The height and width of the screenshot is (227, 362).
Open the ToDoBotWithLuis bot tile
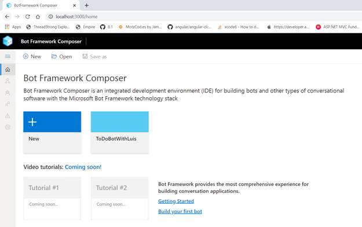click(x=119, y=132)
